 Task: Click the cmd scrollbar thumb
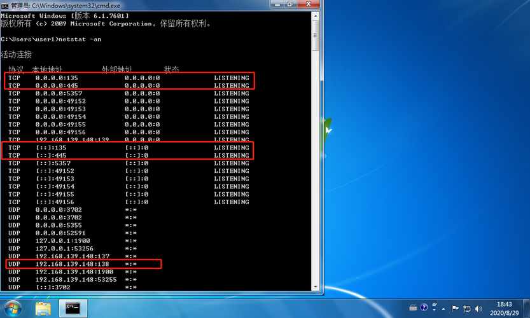(316, 36)
